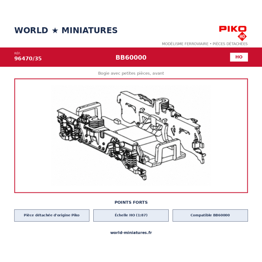Click the HO badge in the red banner

click(239, 57)
